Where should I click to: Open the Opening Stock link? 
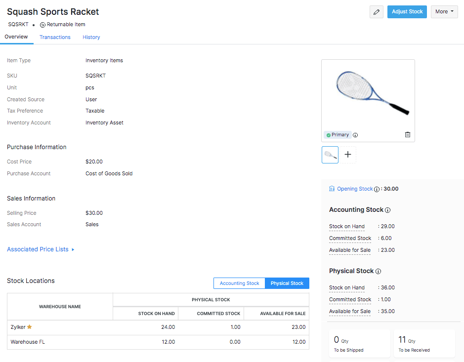click(x=354, y=189)
